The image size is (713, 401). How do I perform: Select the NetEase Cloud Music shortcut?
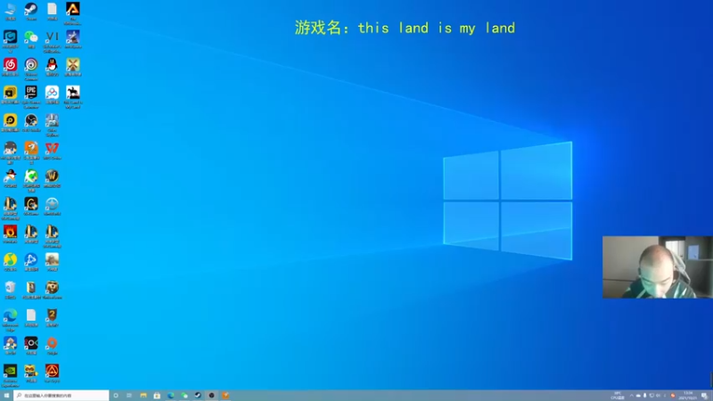[10, 66]
